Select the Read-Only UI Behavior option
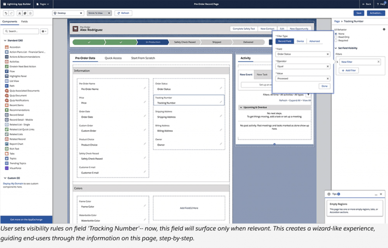This screenshot has width=388, height=248. [x=336, y=37]
